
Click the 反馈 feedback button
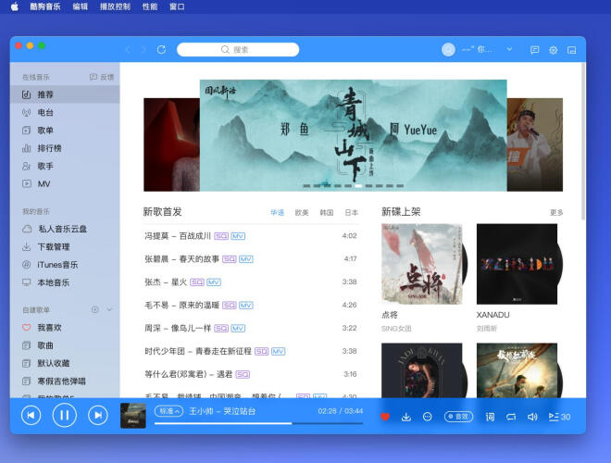tap(102, 77)
